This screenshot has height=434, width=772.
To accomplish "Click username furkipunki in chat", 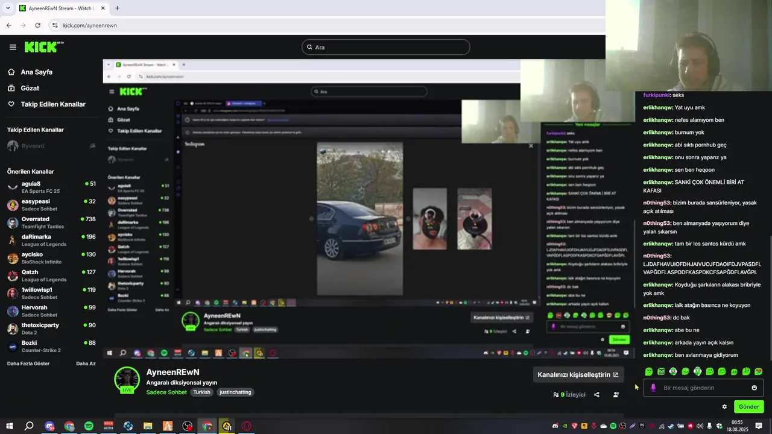I will point(656,95).
